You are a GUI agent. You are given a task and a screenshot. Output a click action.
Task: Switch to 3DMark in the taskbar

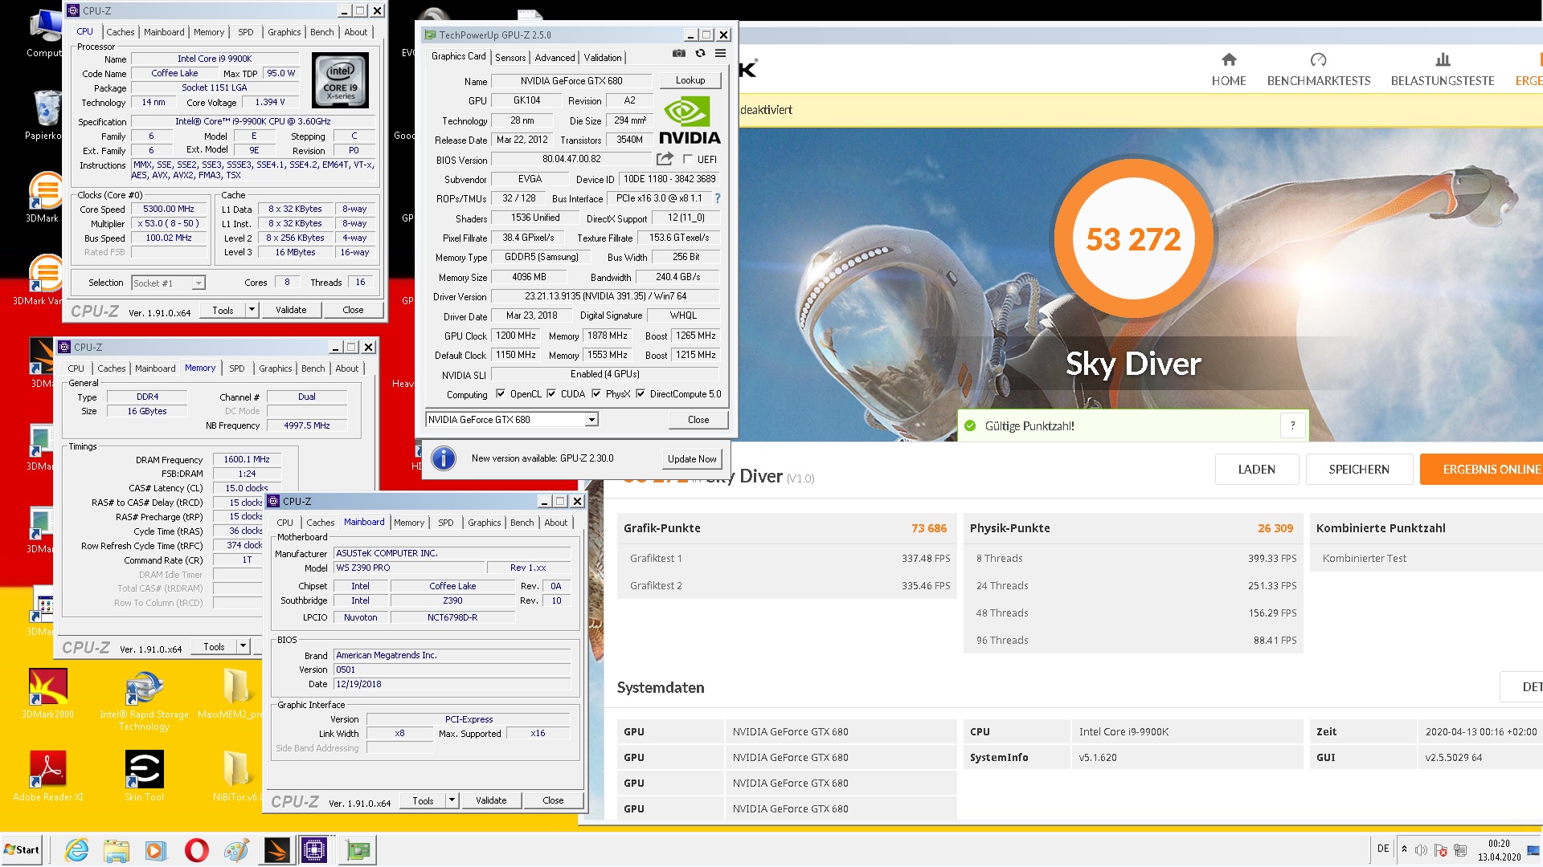(276, 850)
